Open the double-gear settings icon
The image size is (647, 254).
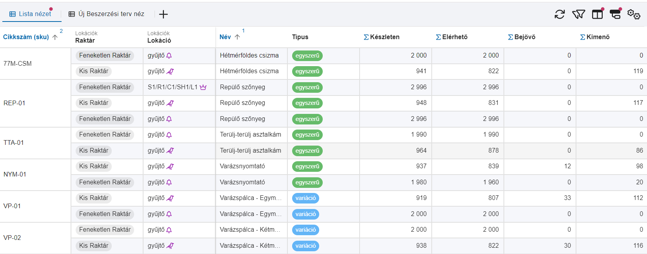point(634,14)
